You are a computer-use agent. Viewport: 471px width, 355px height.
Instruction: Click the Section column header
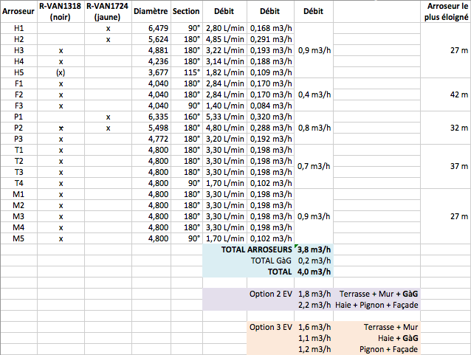pyautogui.click(x=186, y=13)
